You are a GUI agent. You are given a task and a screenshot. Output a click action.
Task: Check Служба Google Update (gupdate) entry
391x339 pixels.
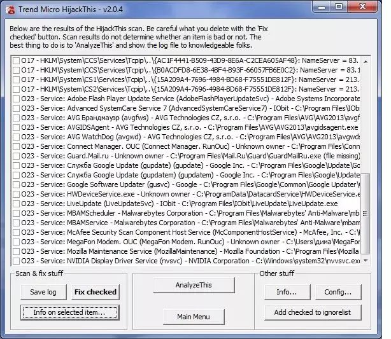click(16, 165)
